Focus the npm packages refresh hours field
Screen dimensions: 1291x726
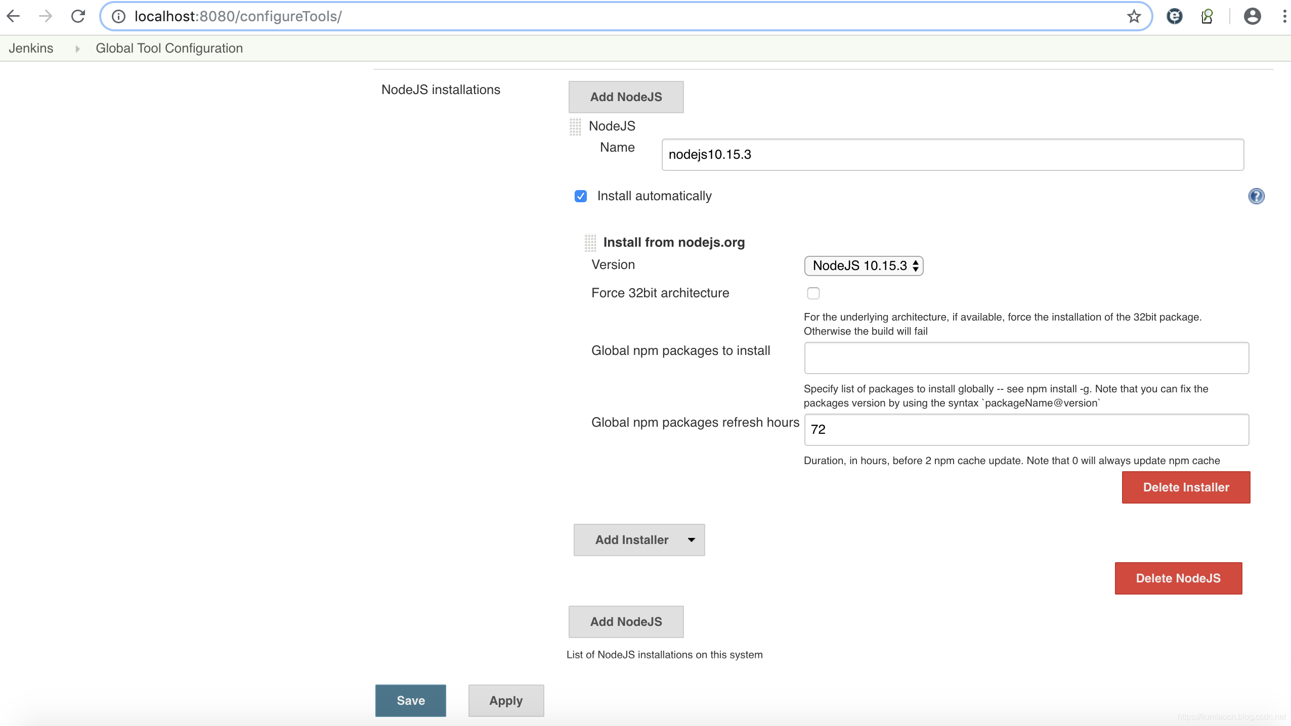point(1026,430)
